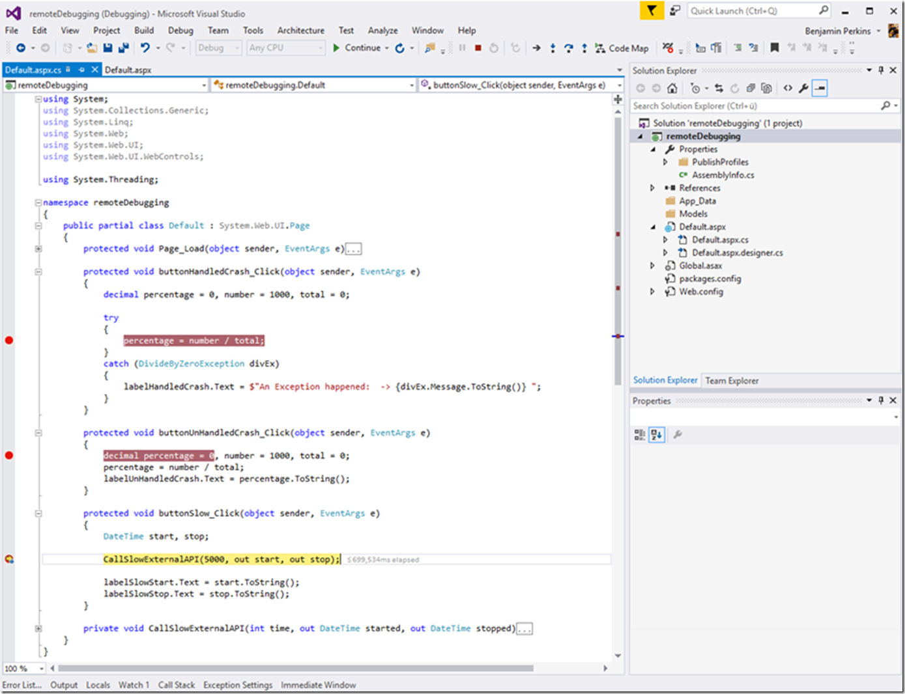Click the View Code icon in Solution Explorer

788,88
